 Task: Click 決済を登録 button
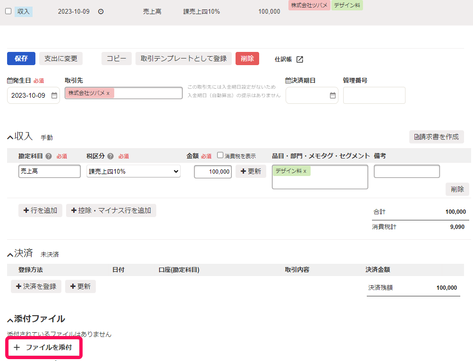pyautogui.click(x=36, y=286)
